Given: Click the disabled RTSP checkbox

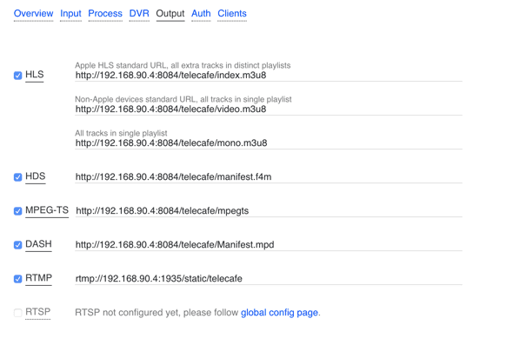Looking at the screenshot, I should 17,313.
